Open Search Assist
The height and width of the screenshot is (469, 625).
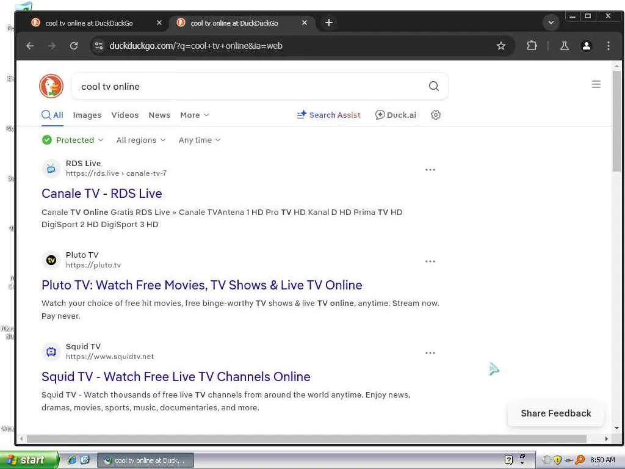(x=329, y=115)
